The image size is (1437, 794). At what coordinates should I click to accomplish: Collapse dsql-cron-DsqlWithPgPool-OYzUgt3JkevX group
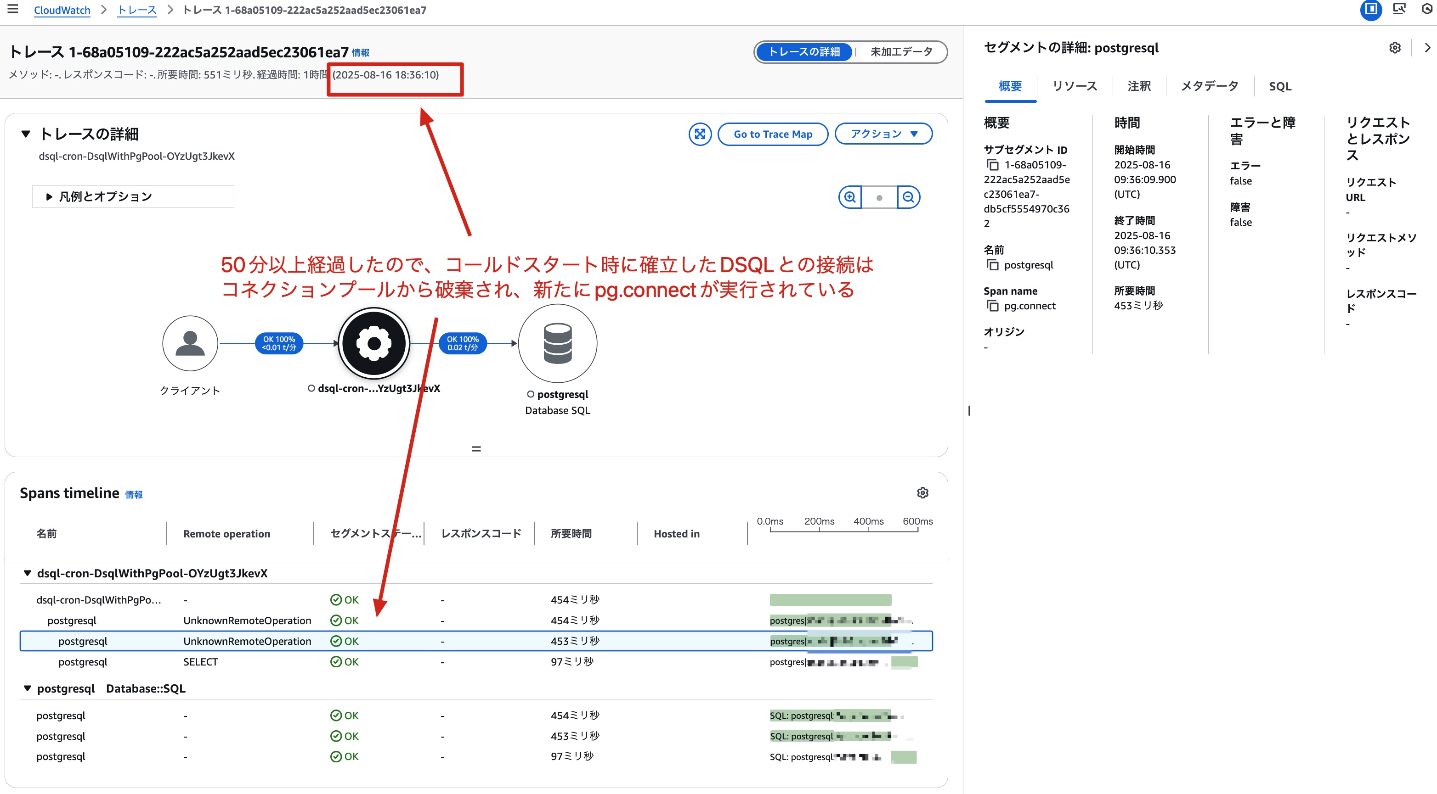pos(28,573)
